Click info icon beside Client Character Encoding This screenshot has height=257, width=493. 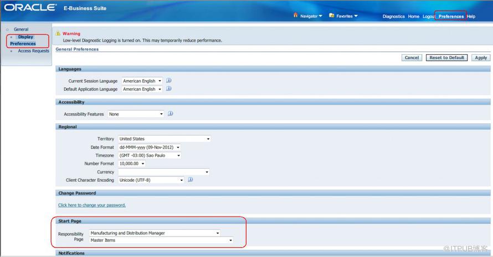[x=190, y=180]
